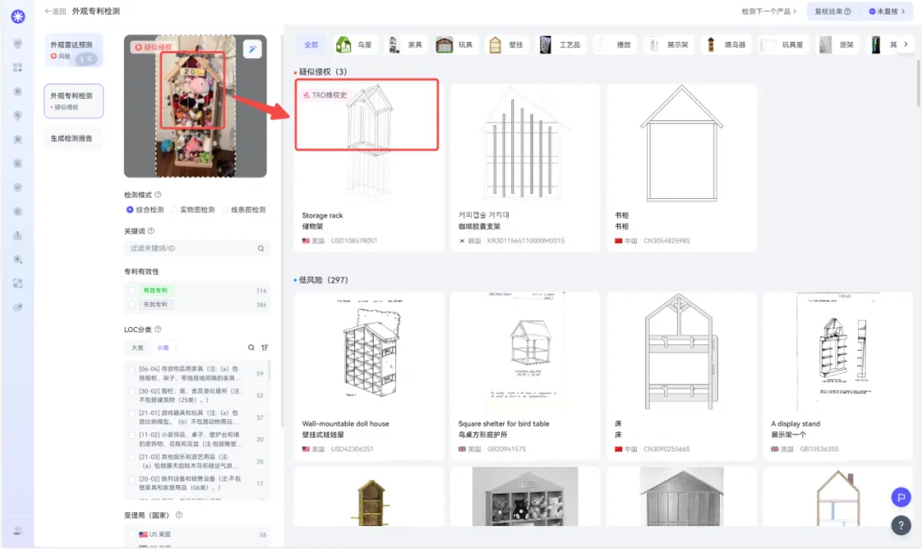The image size is (922, 549).
Task: Check the [11-02] 小装饰品 checkbox
Action: pyautogui.click(x=131, y=435)
